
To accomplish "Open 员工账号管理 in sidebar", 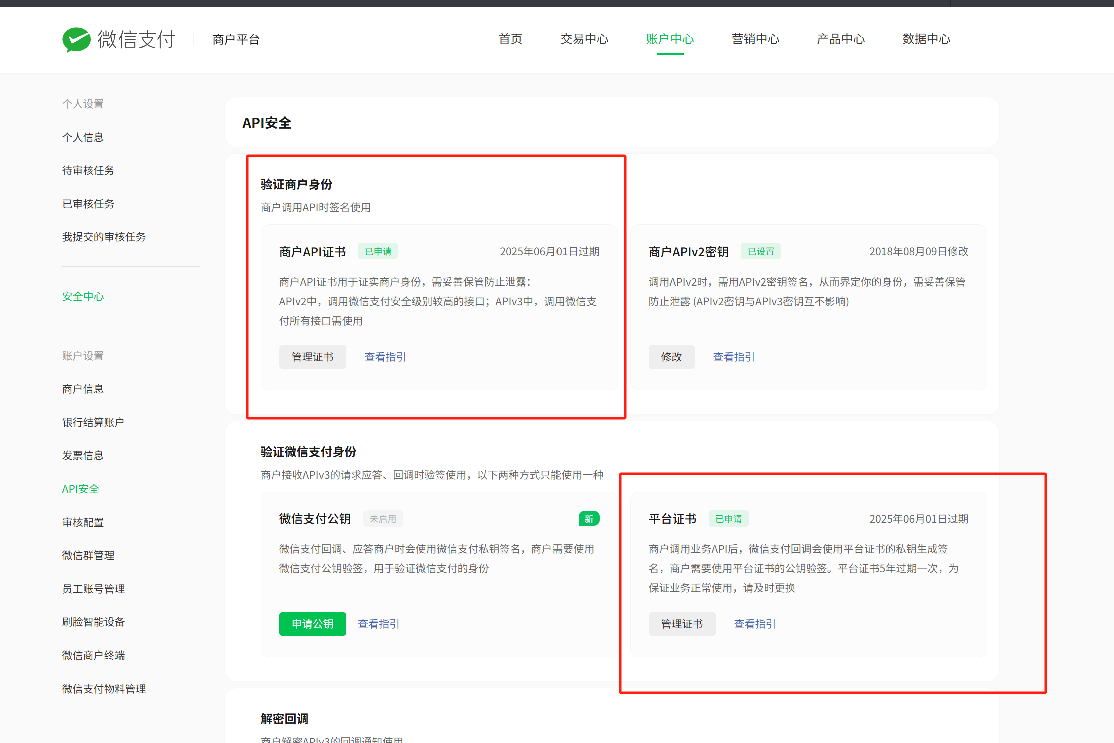I will [93, 589].
